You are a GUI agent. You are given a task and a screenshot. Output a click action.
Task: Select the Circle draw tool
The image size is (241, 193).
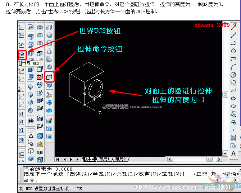[x=233, y=75]
